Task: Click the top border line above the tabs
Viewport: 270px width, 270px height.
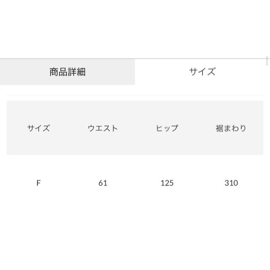Action: tap(135, 59)
